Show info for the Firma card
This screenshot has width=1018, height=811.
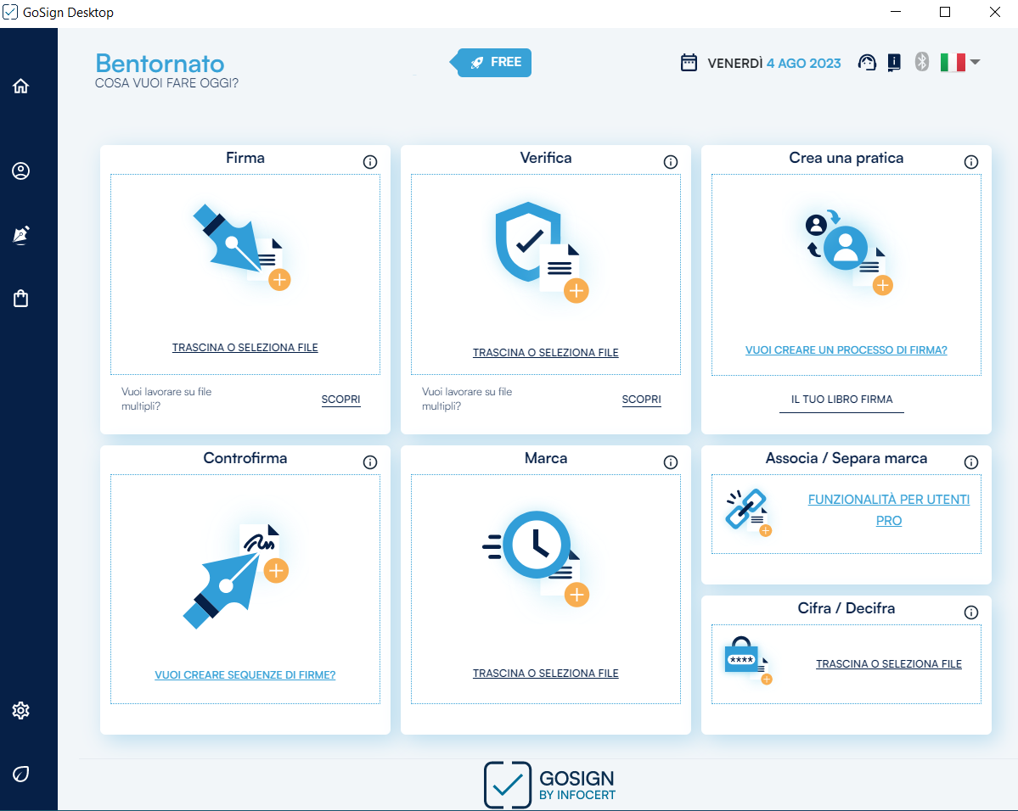point(370,162)
